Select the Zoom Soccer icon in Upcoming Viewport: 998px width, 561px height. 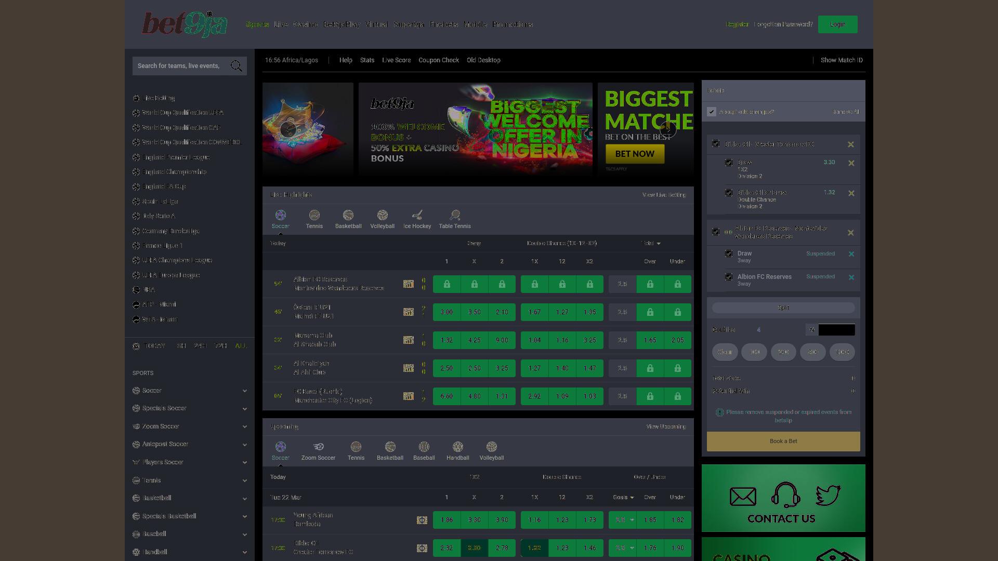click(318, 447)
